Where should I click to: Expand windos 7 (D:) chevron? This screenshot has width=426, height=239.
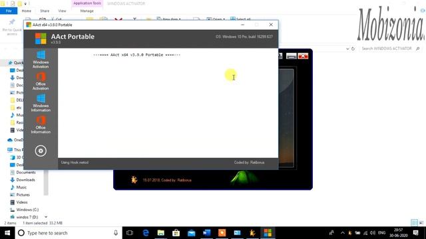[x=46, y=217]
